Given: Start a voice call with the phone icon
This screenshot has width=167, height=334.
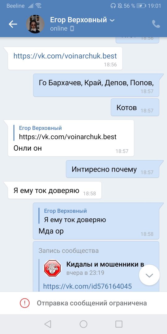Looking at the screenshot, I should click(x=156, y=24).
